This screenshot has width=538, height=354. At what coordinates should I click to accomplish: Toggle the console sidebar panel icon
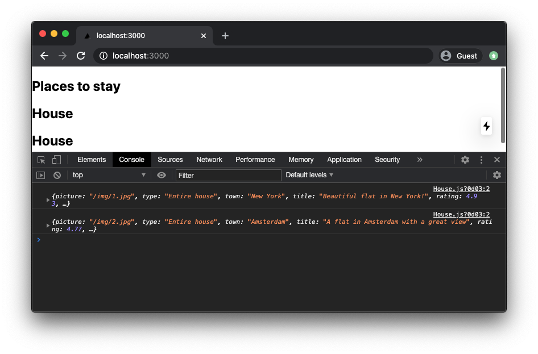(x=41, y=176)
